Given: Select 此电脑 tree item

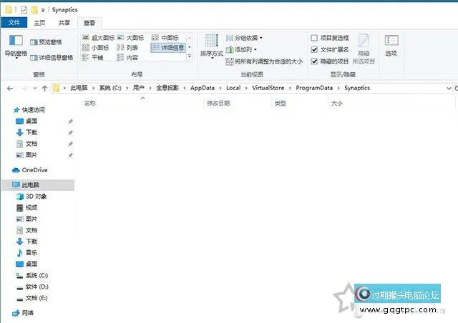Looking at the screenshot, I should tap(38, 184).
